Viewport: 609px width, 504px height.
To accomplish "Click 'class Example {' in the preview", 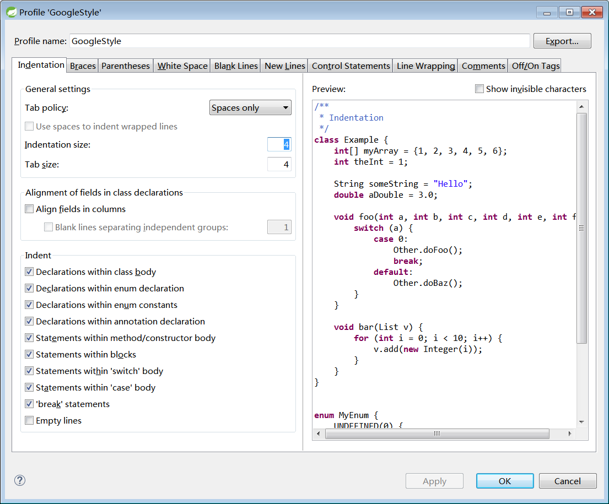I will tap(351, 140).
